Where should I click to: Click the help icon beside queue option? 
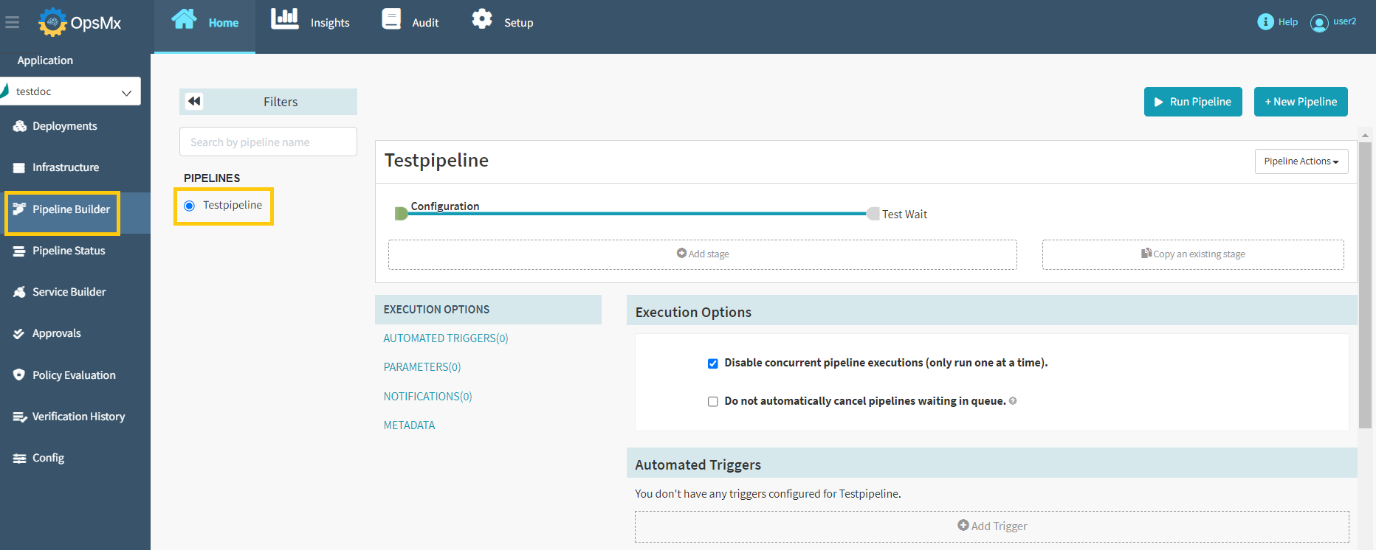click(x=1013, y=401)
